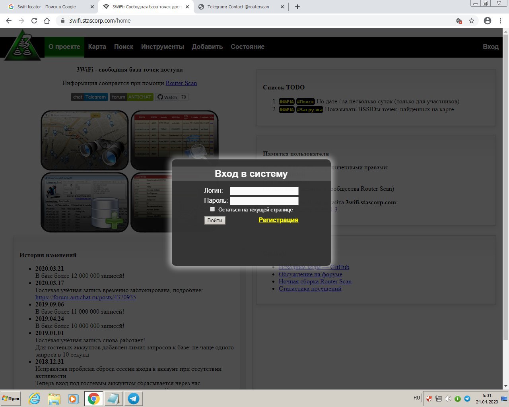The height and width of the screenshot is (407, 509).
Task: Open Chrome profile avatar icon
Action: [x=488, y=21]
